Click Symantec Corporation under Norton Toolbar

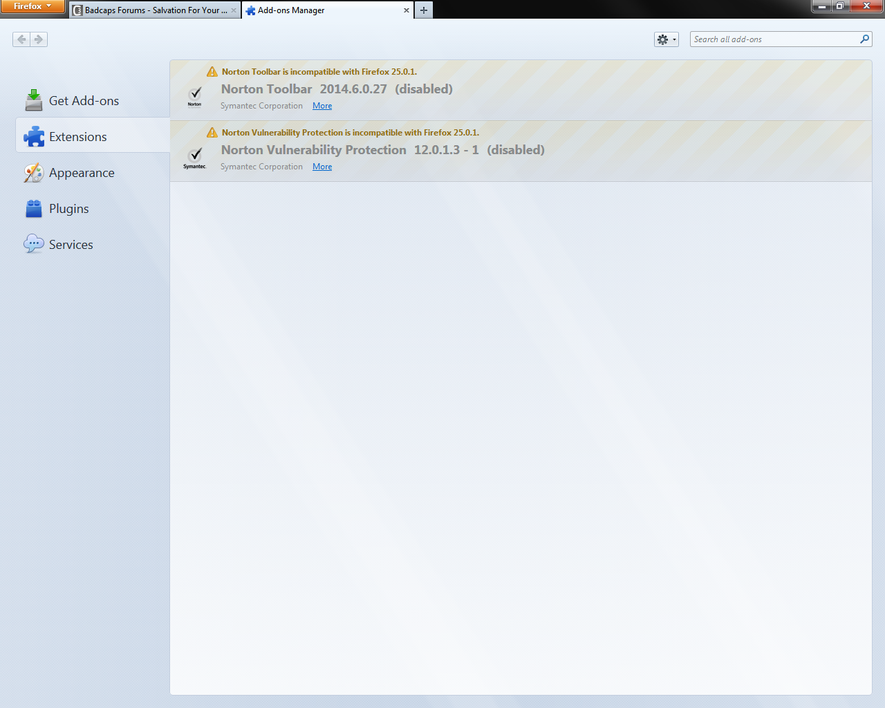(x=261, y=106)
